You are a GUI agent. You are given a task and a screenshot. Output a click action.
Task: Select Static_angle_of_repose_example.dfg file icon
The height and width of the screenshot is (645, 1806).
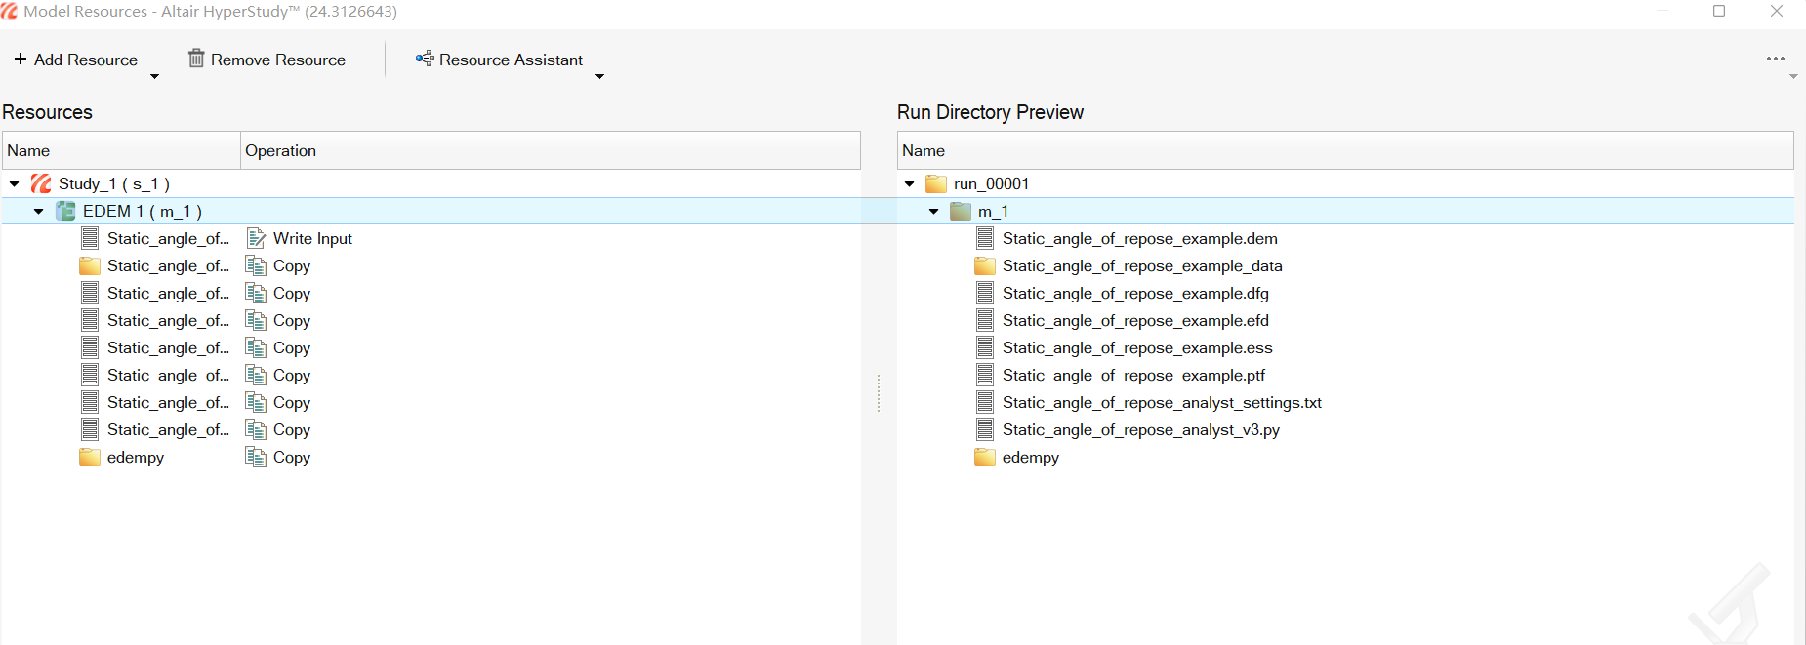(x=985, y=293)
